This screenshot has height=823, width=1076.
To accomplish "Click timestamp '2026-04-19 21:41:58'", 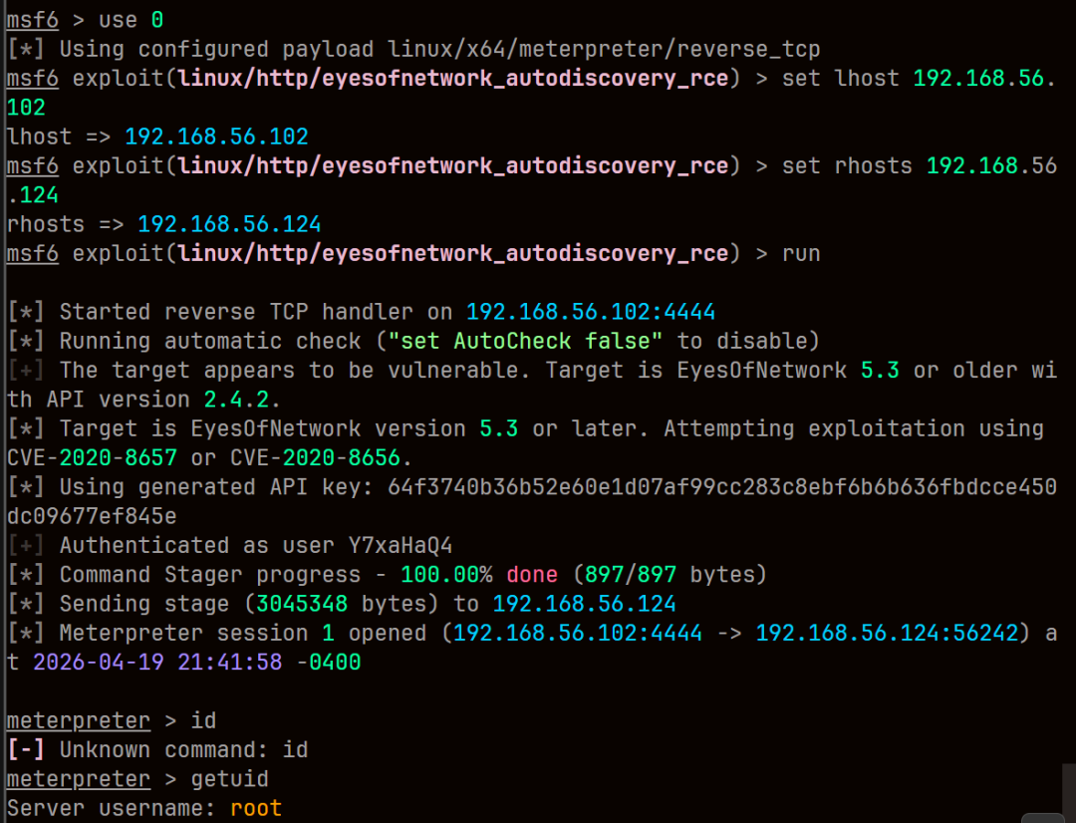I will coord(157,663).
